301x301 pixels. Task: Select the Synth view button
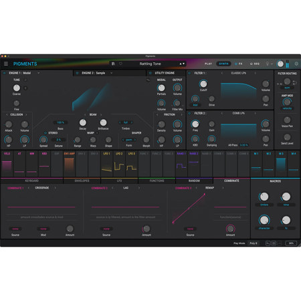pos(223,64)
